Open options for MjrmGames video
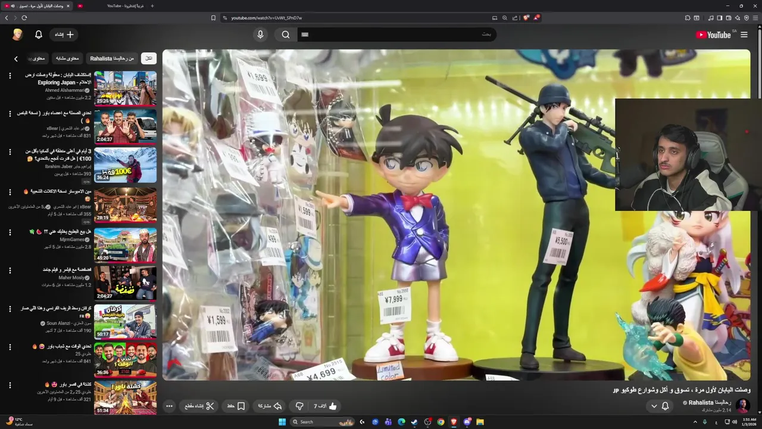 tap(10, 231)
